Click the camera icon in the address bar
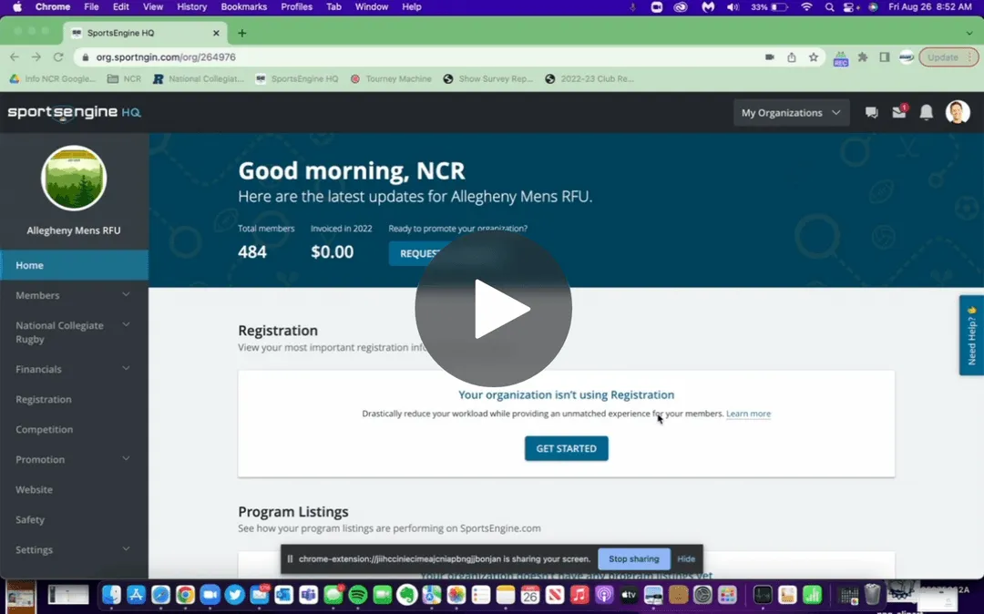The width and height of the screenshot is (984, 614). (x=769, y=57)
